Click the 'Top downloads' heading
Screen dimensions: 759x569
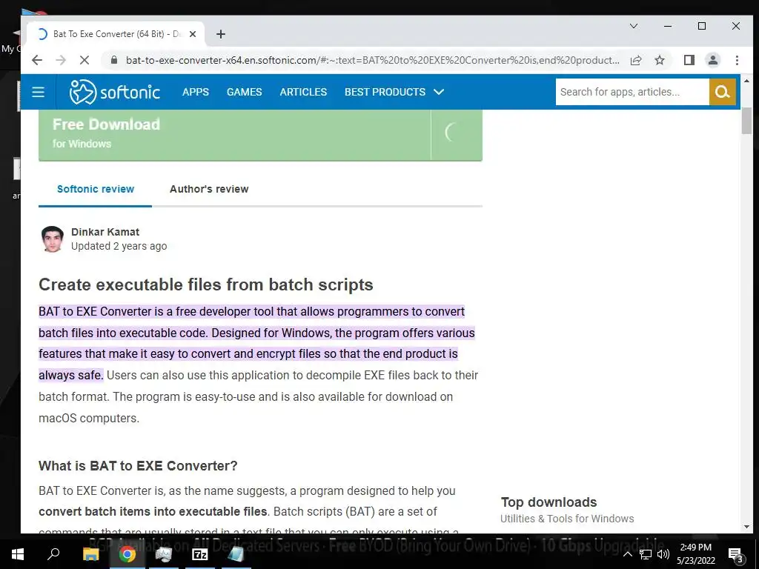548,502
